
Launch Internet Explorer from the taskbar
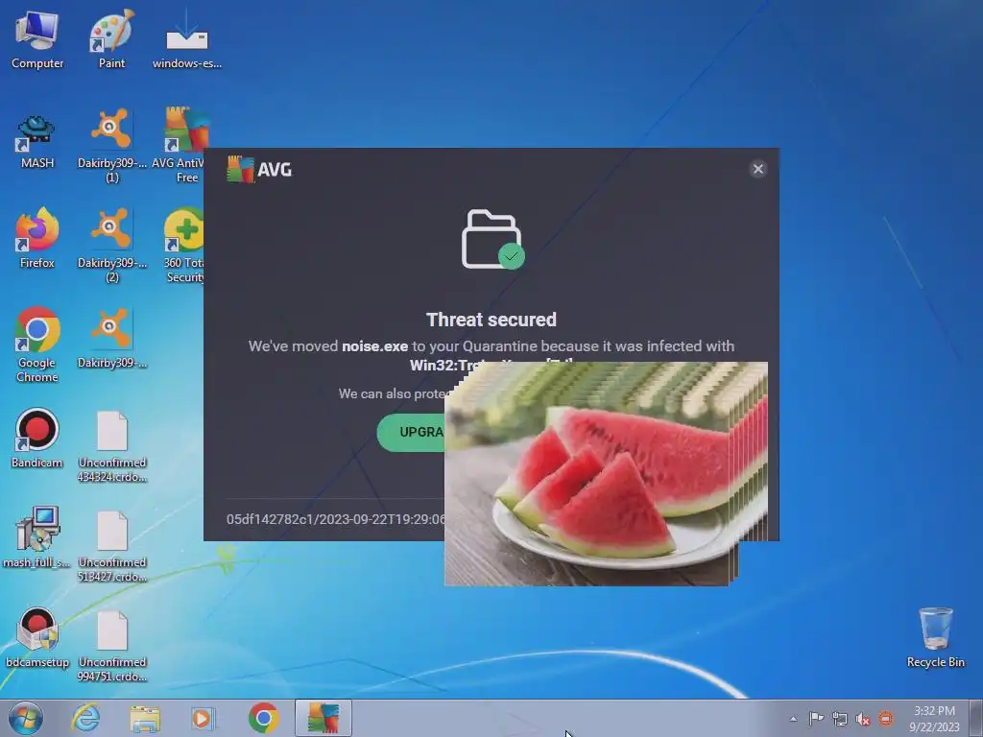[85, 718]
